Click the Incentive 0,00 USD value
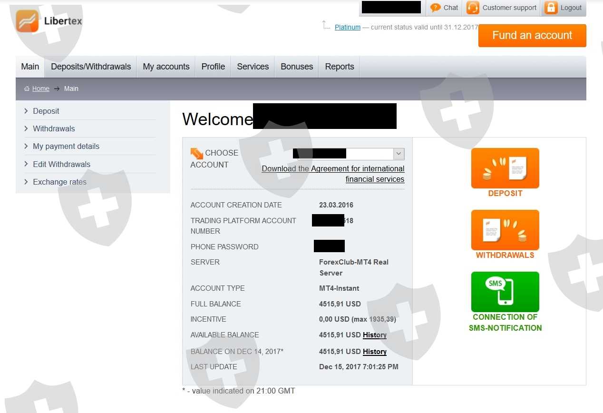 (358, 319)
